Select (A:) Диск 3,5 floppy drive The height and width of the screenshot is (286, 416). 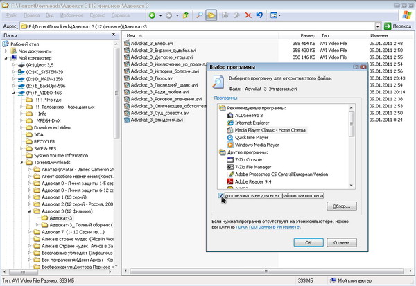tap(40, 65)
